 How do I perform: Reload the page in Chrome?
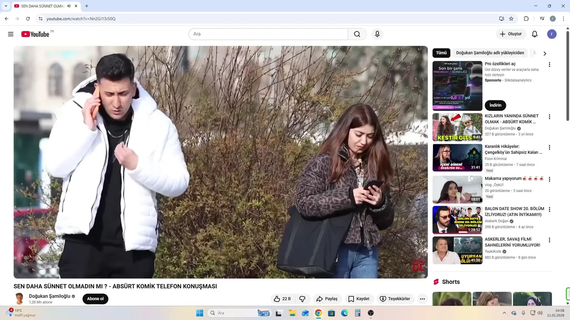coord(28,19)
